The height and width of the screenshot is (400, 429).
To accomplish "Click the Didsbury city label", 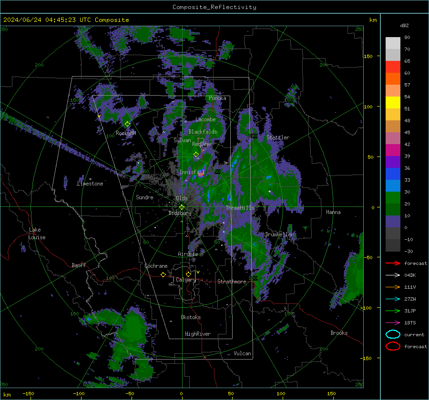I will point(180,213).
